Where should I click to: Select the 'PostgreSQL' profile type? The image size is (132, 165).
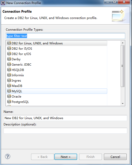[x=57, y=102]
